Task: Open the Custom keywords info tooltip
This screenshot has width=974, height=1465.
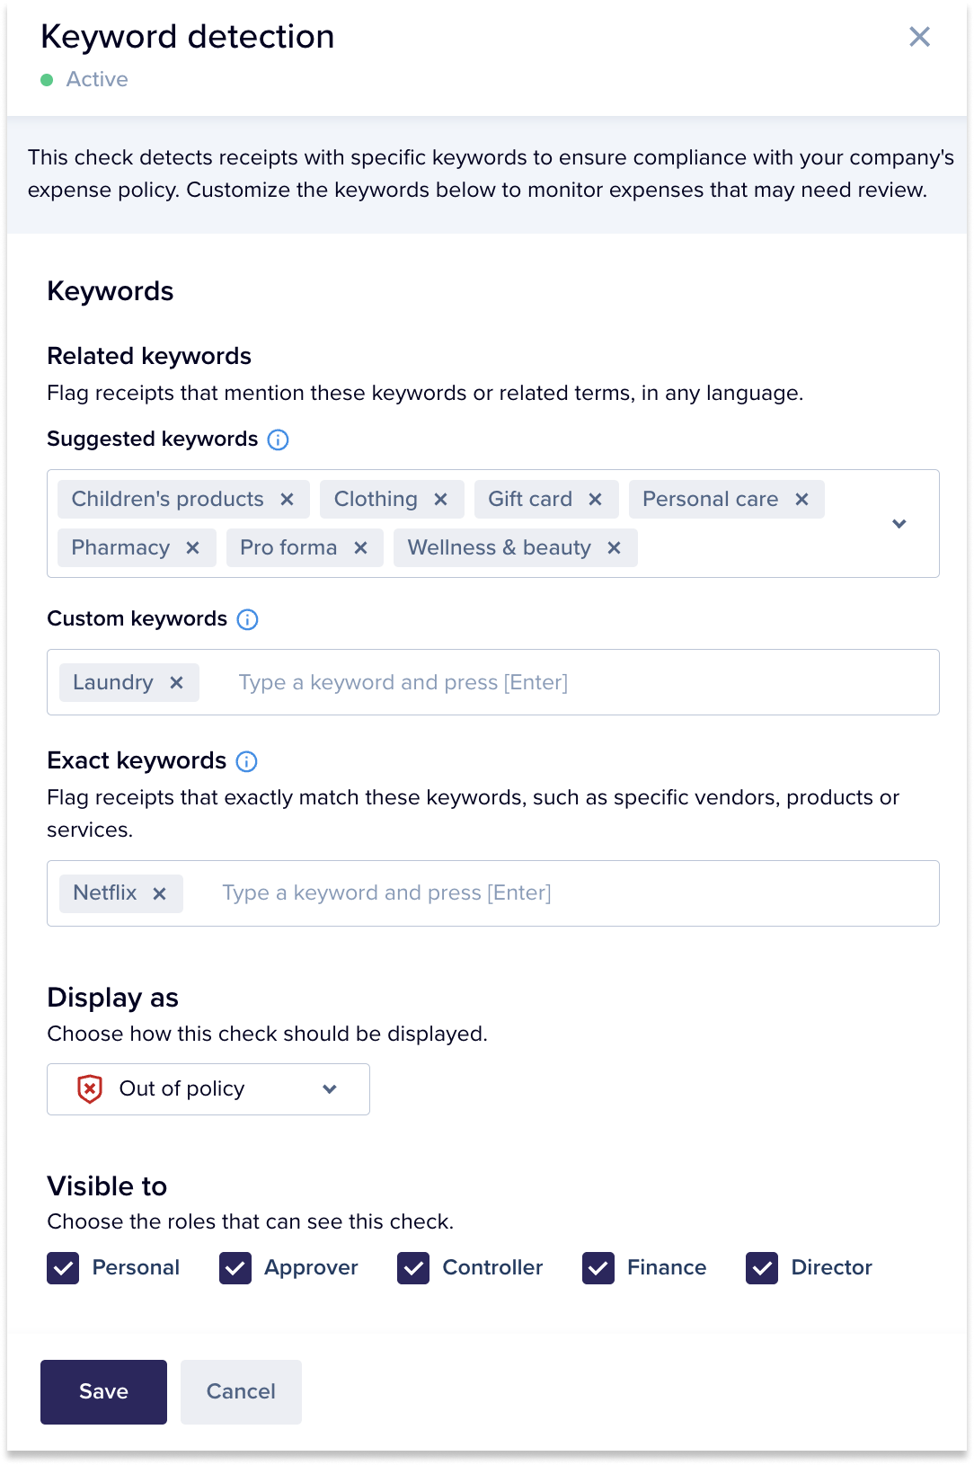Action: click(x=247, y=619)
